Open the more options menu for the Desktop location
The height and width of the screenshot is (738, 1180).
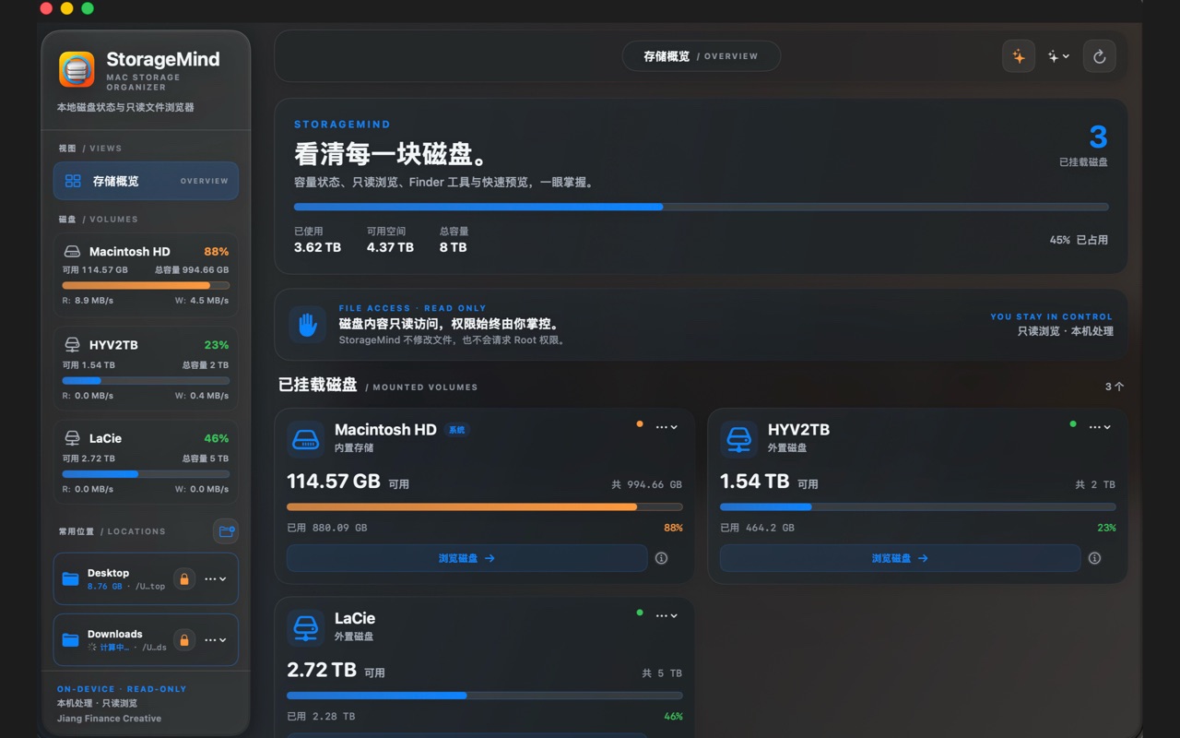click(x=215, y=579)
